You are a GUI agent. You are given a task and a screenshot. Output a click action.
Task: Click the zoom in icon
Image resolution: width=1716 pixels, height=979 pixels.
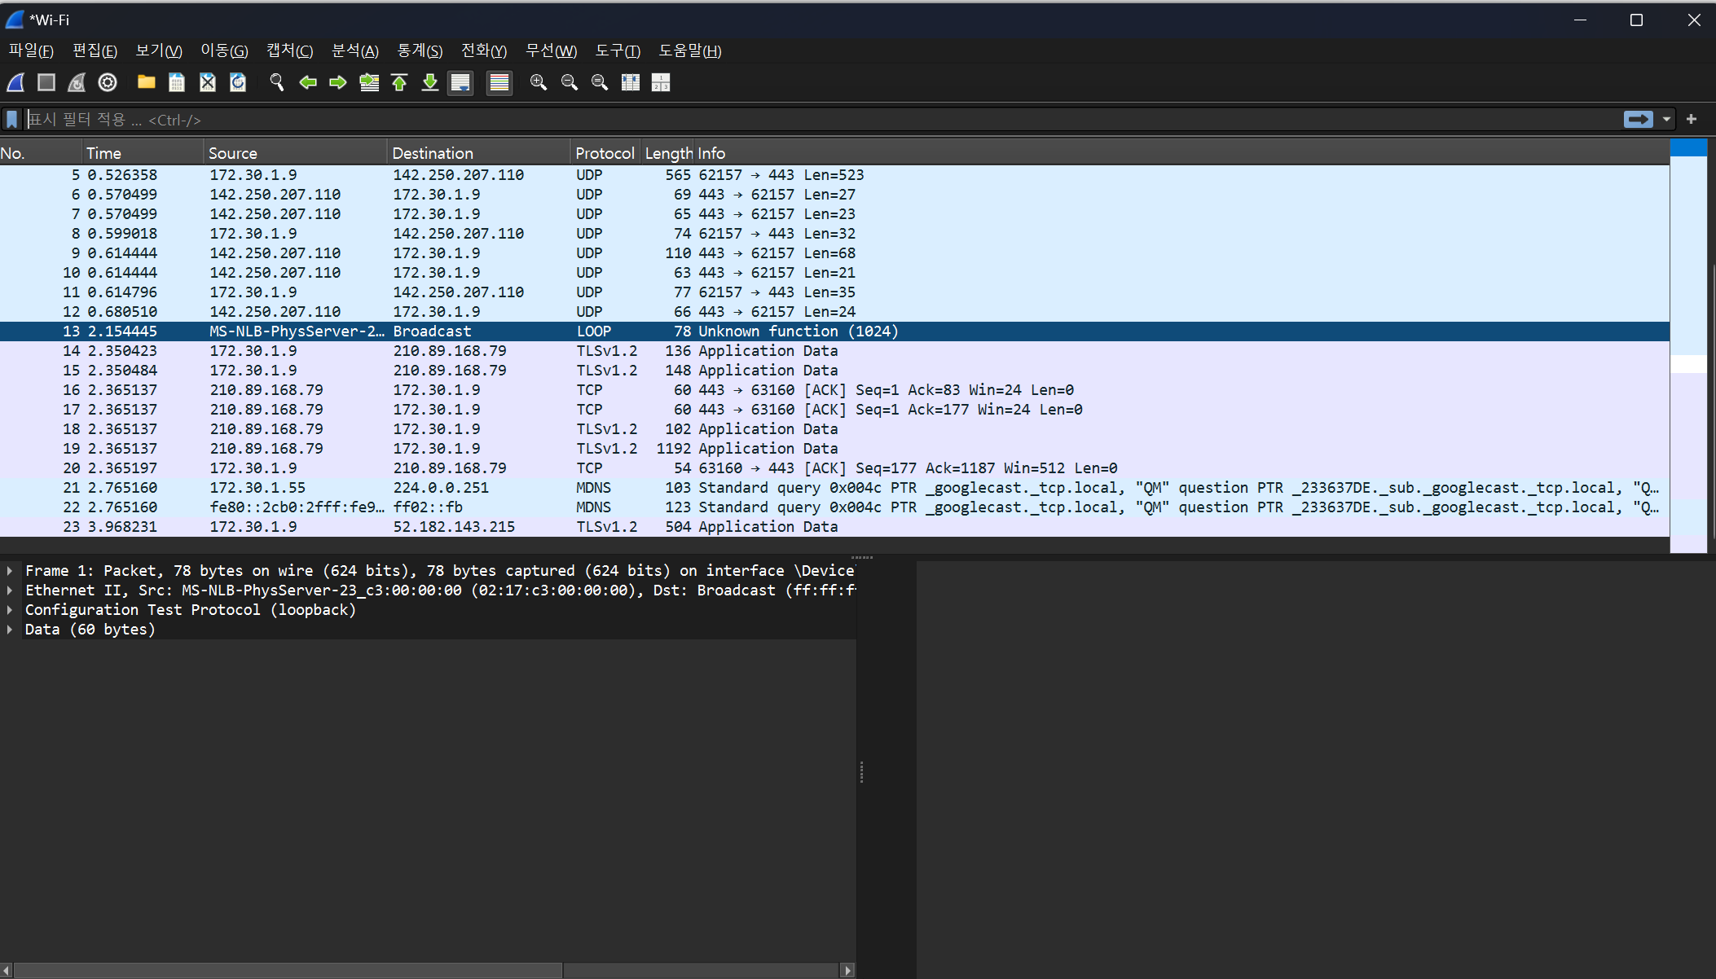click(538, 82)
